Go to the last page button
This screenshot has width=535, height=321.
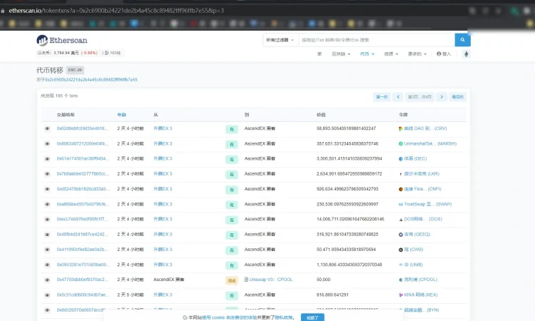(457, 97)
